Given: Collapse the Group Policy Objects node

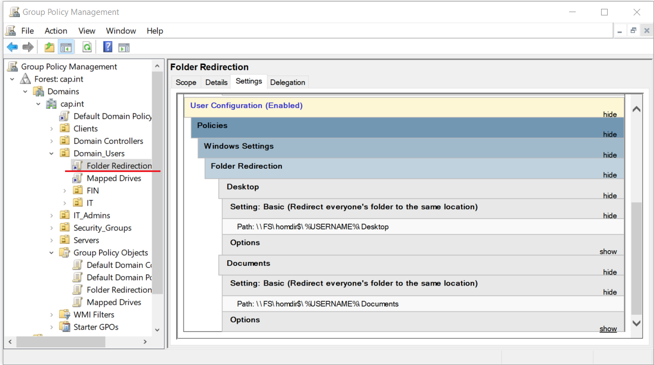Looking at the screenshot, I should 52,253.
